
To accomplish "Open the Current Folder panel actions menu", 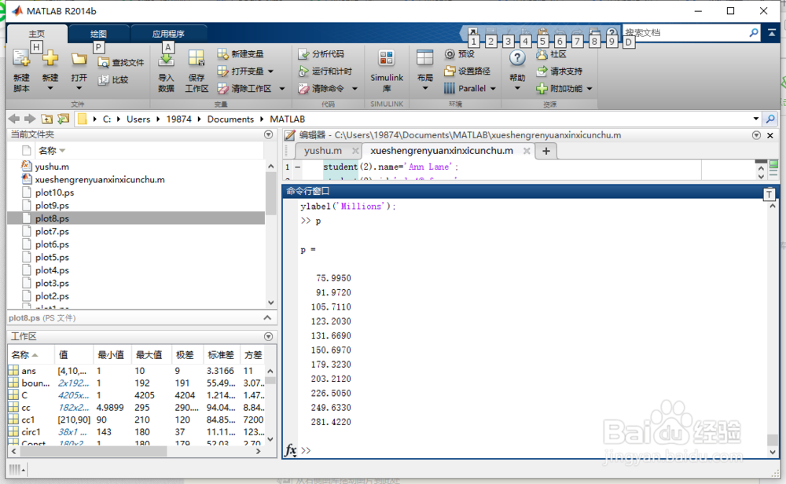I will tap(269, 134).
